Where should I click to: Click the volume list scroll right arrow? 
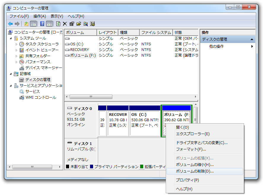click(x=196, y=97)
